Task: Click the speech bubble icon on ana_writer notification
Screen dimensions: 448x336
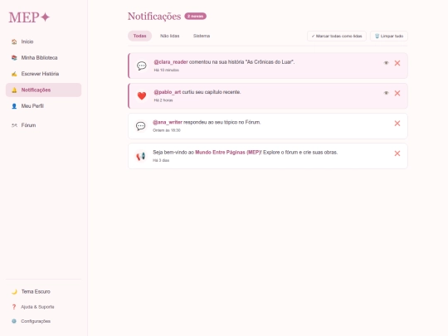Action: 140,126
